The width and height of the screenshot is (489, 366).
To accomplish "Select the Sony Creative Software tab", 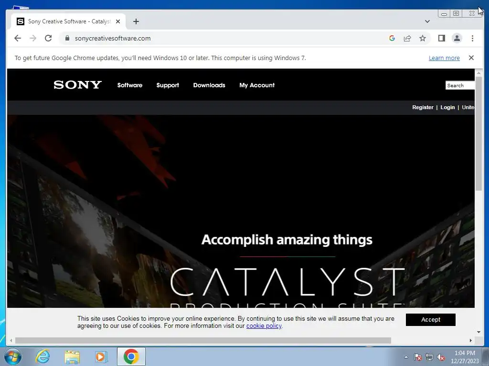I will (x=69, y=21).
